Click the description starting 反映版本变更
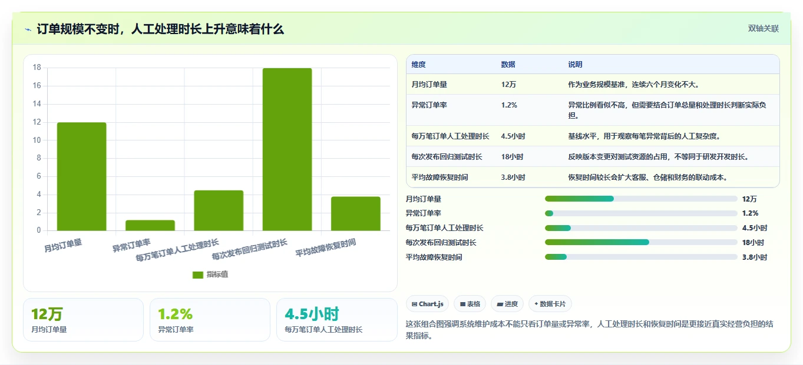 point(658,157)
